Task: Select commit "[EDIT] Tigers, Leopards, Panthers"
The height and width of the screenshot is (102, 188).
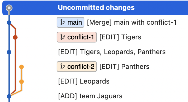Action: (112, 52)
